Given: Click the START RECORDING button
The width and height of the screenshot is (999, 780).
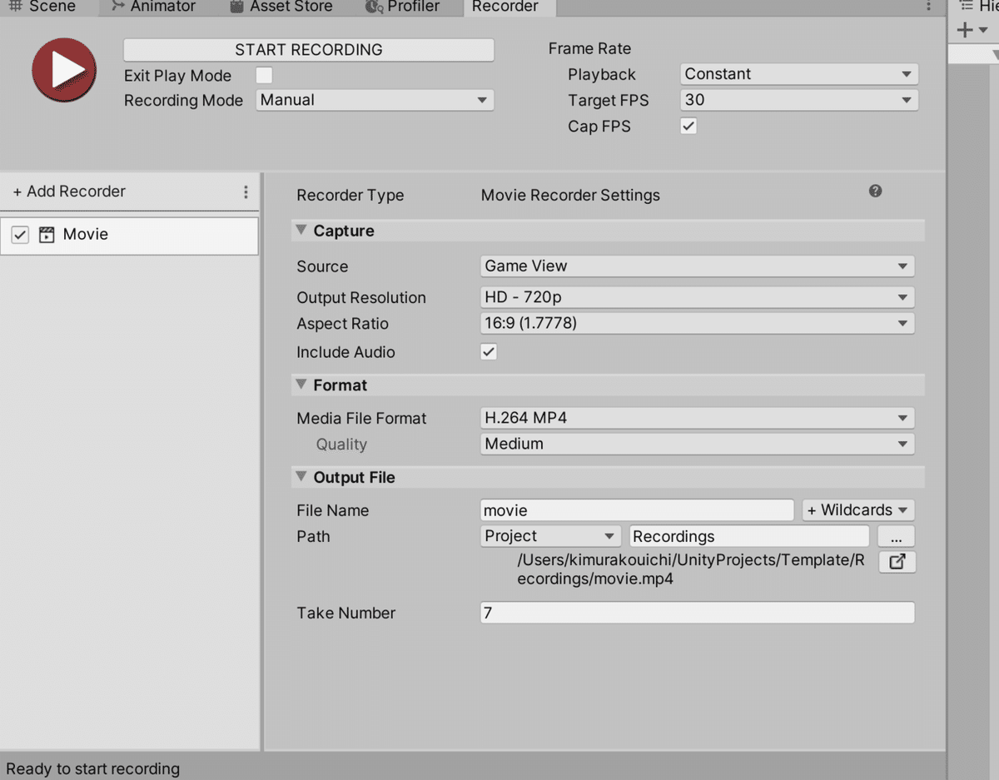Looking at the screenshot, I should tap(309, 50).
